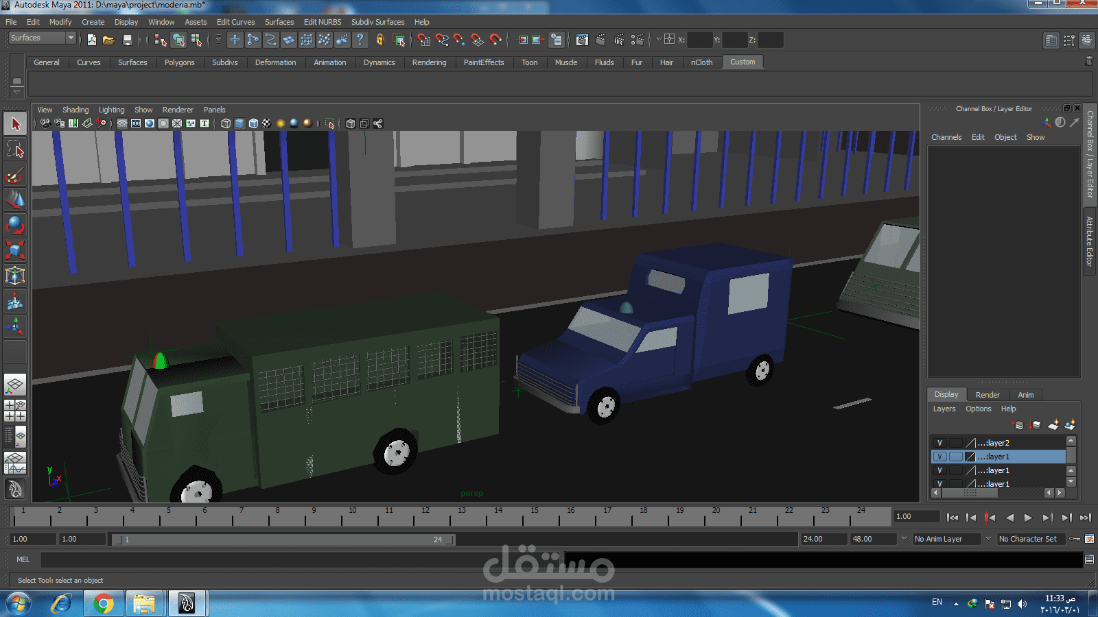The height and width of the screenshot is (617, 1098).
Task: Open the Create menu
Action: coord(93,22)
